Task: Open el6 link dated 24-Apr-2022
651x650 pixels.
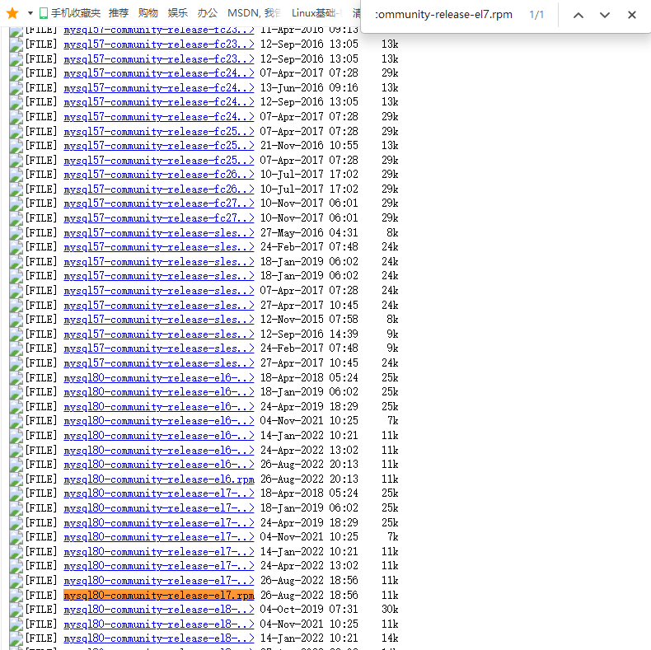Action: click(158, 451)
